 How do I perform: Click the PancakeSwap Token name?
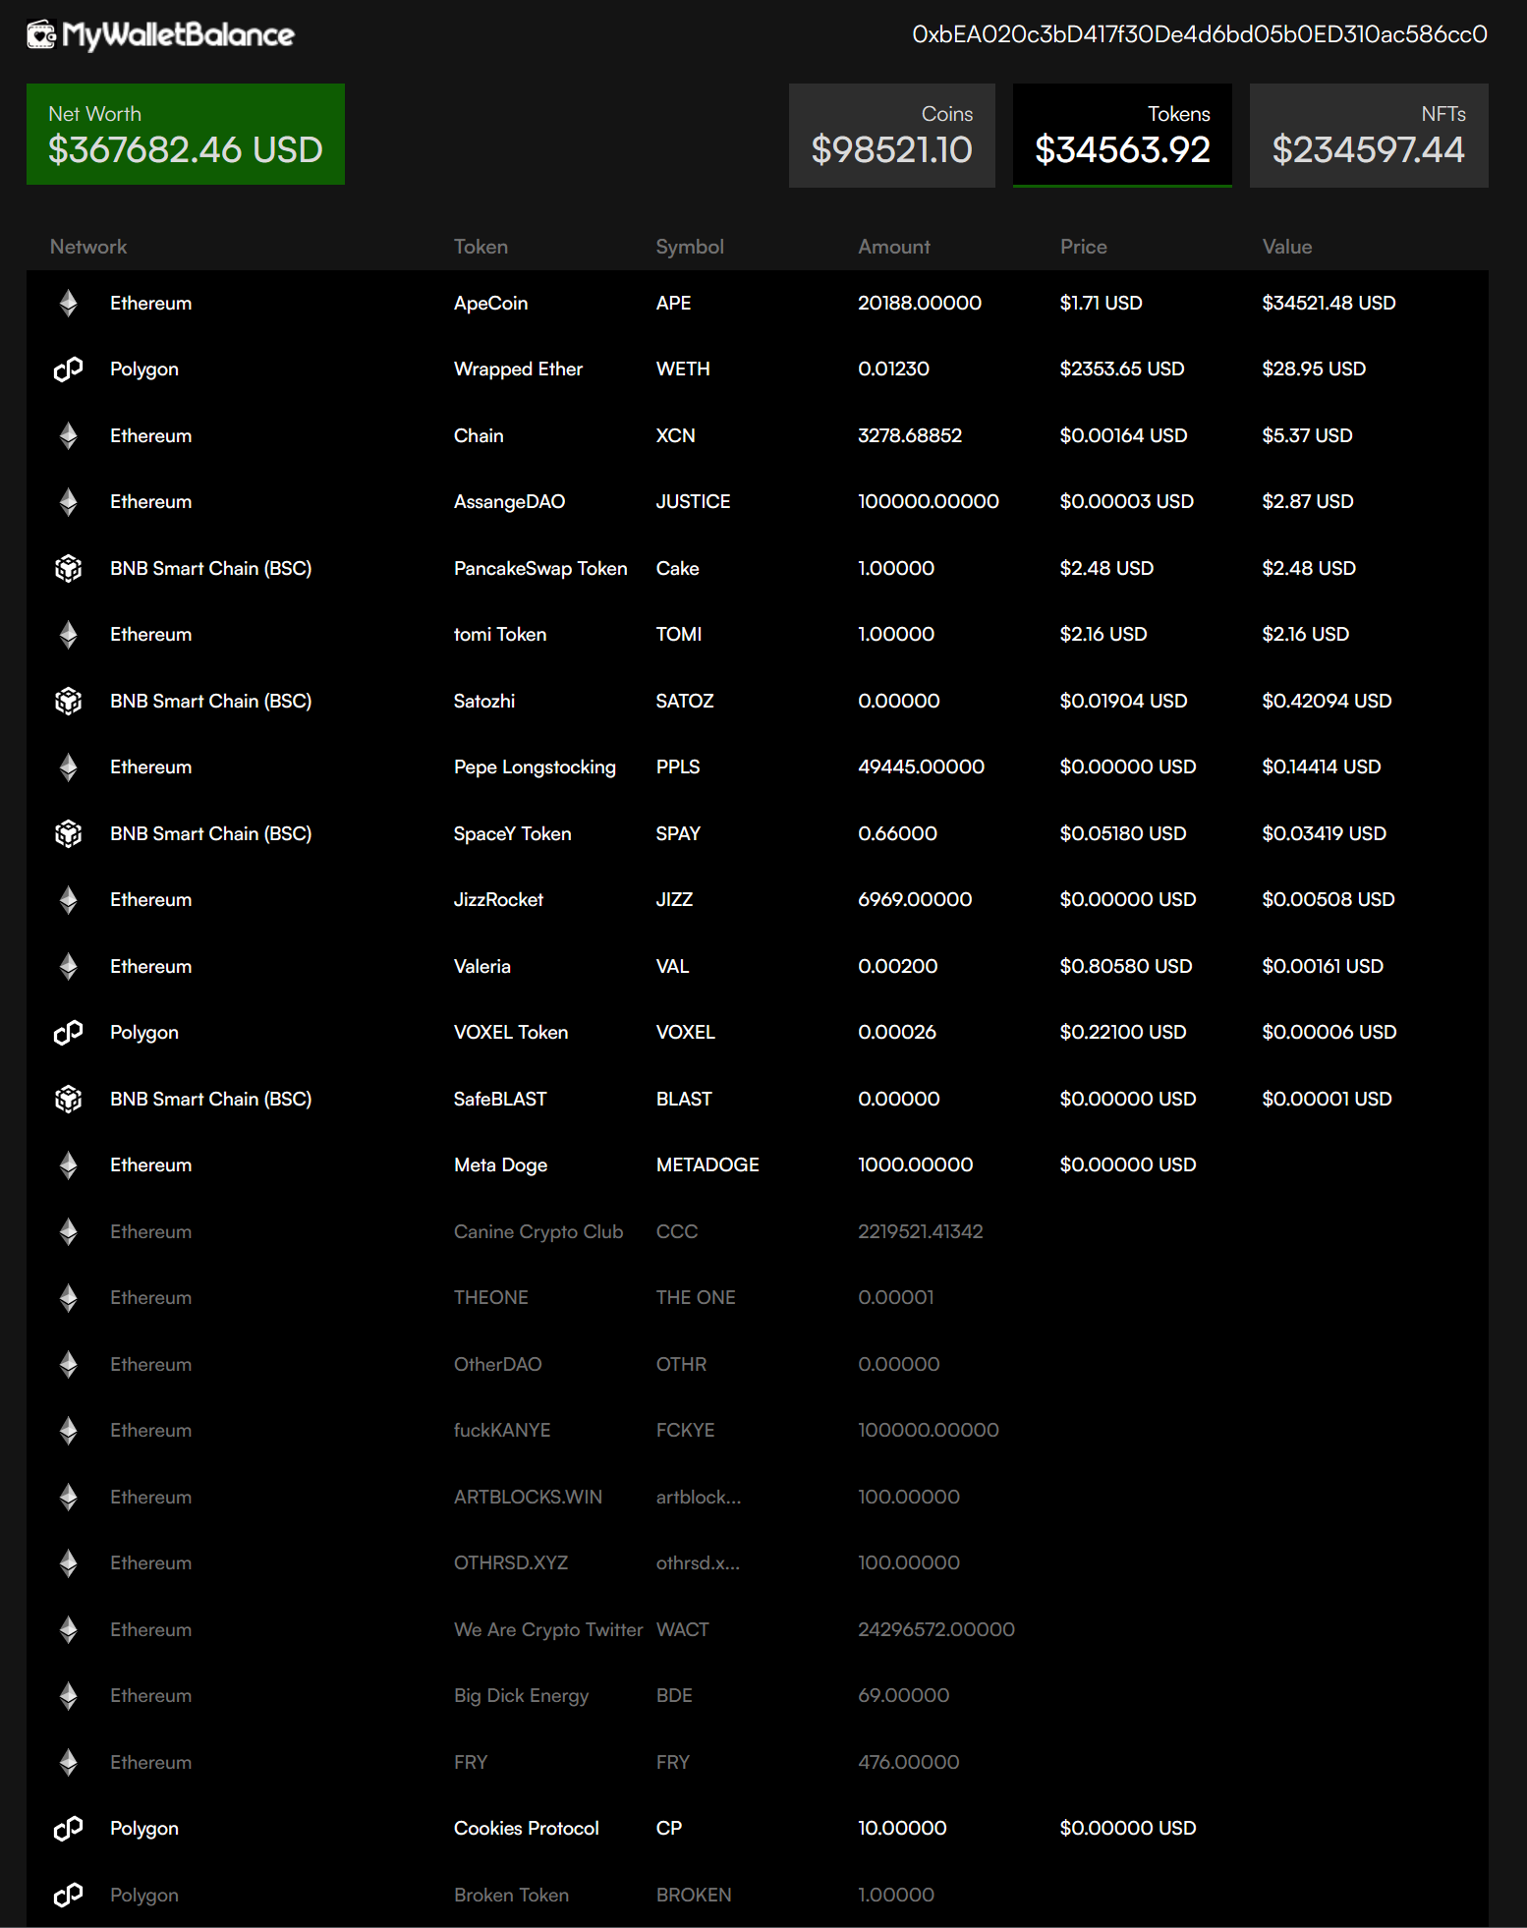[540, 569]
